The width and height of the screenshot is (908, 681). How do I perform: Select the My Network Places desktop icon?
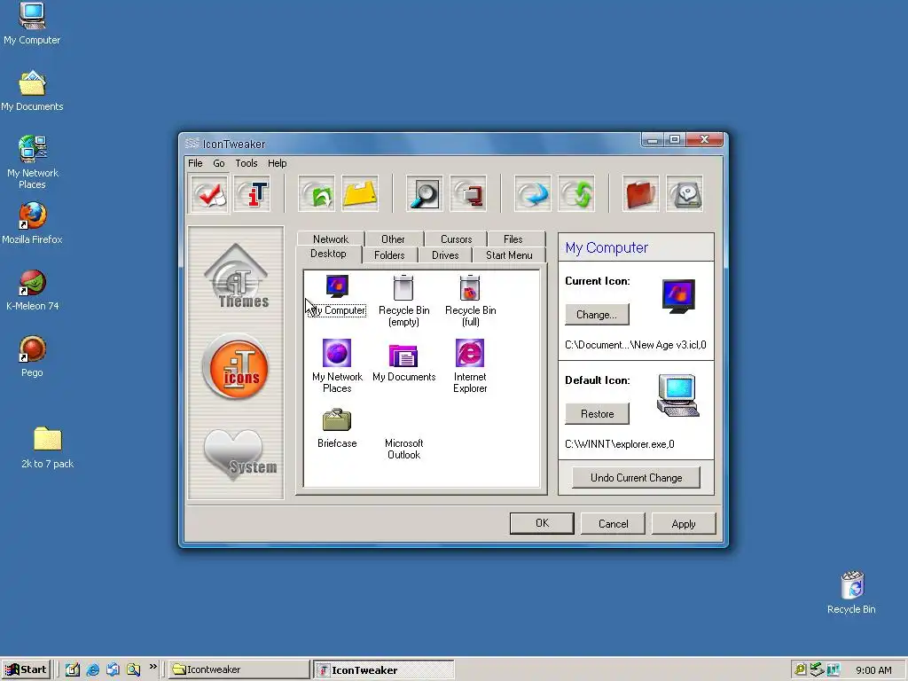pyautogui.click(x=33, y=162)
